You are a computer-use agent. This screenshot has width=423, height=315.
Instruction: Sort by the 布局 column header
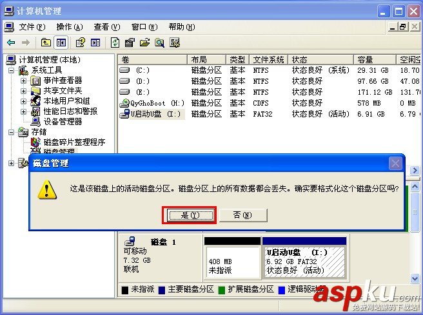coord(206,59)
